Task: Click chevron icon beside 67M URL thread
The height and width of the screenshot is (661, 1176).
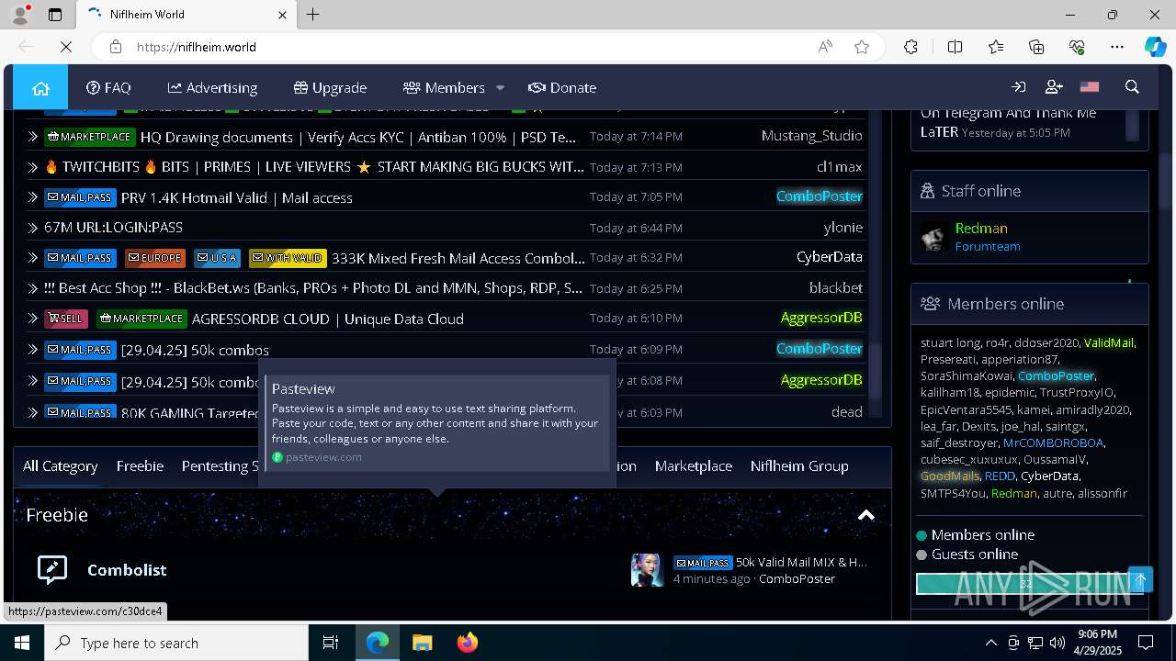Action: point(33,228)
